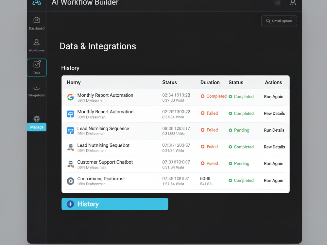Open the person icon in sidebar
The image size is (327, 245).
pos(37,42)
